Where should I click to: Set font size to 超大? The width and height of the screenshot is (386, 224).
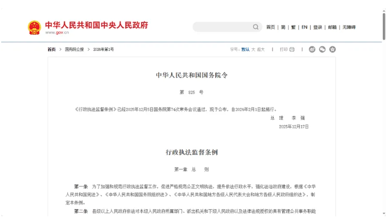(x=261, y=49)
